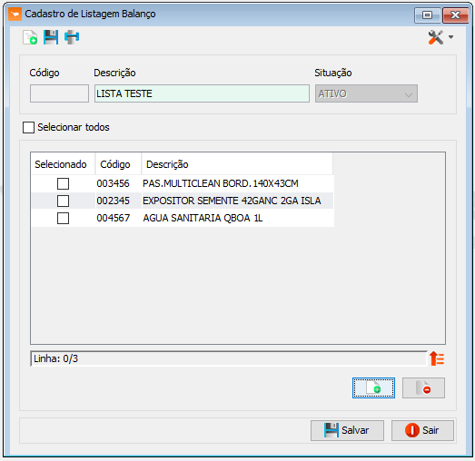The height and width of the screenshot is (461, 475).
Task: Click the remove item button with red minus
Action: coord(423,387)
